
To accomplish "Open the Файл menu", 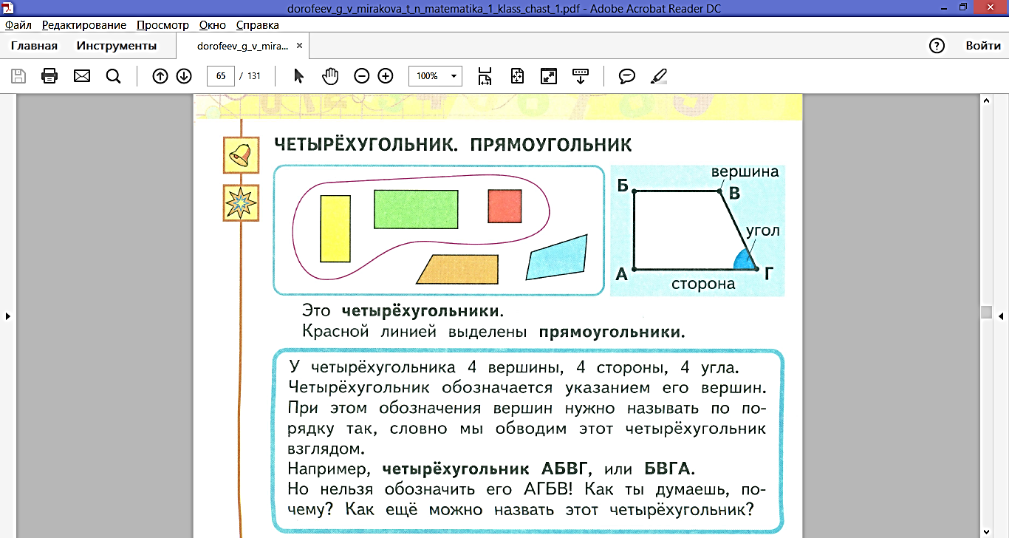I will pyautogui.click(x=18, y=25).
